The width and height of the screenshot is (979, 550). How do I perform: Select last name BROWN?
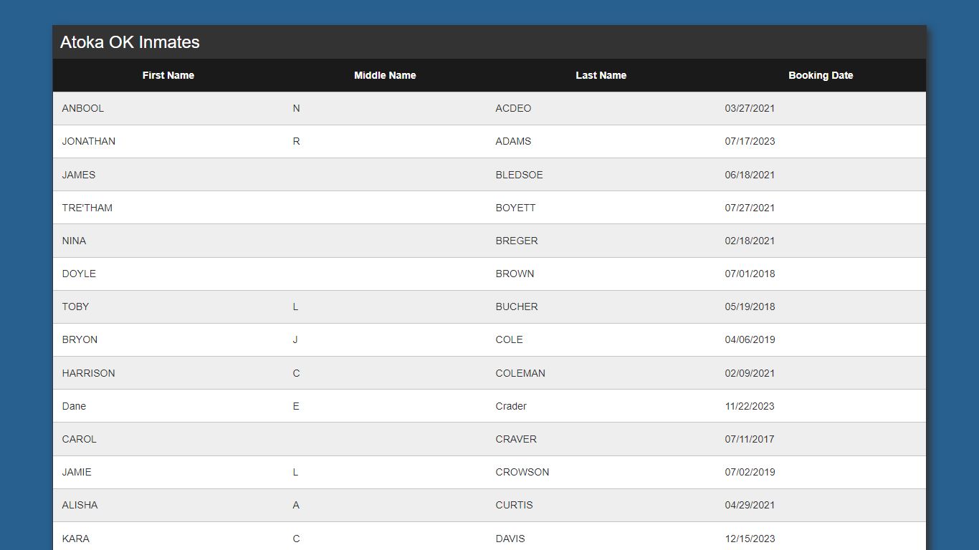515,274
